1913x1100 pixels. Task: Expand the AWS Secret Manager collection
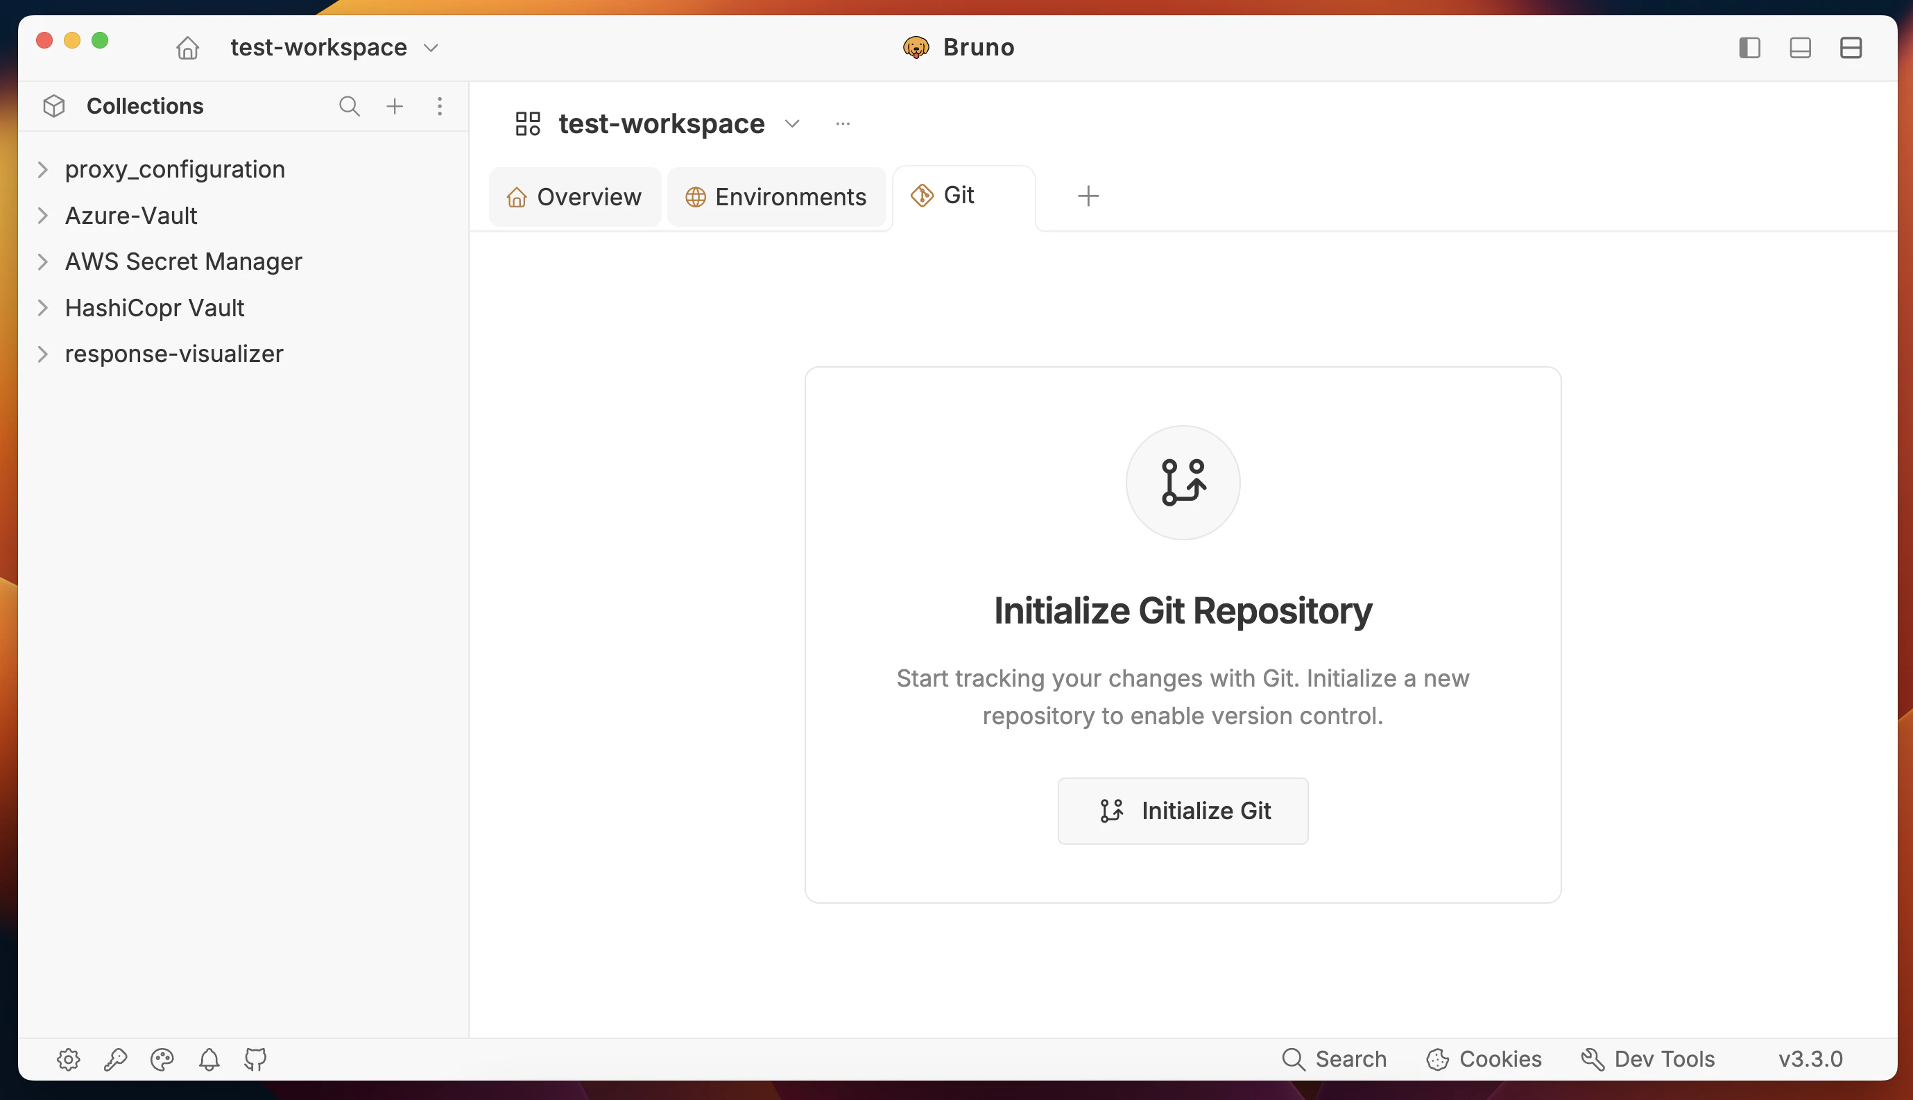pos(43,261)
